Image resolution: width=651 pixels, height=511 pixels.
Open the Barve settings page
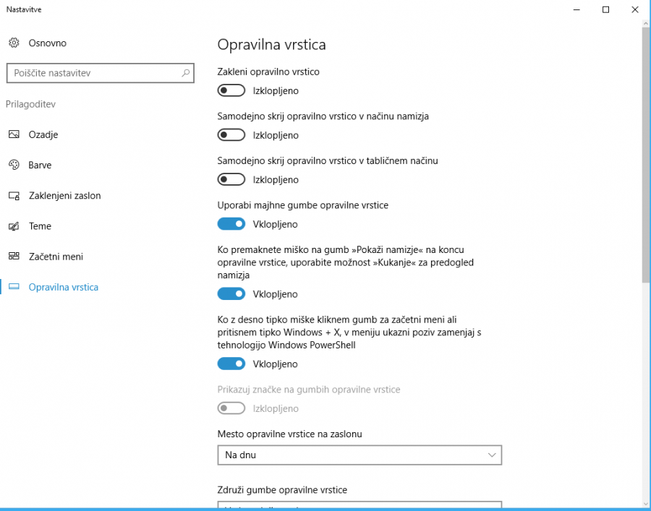40,166
